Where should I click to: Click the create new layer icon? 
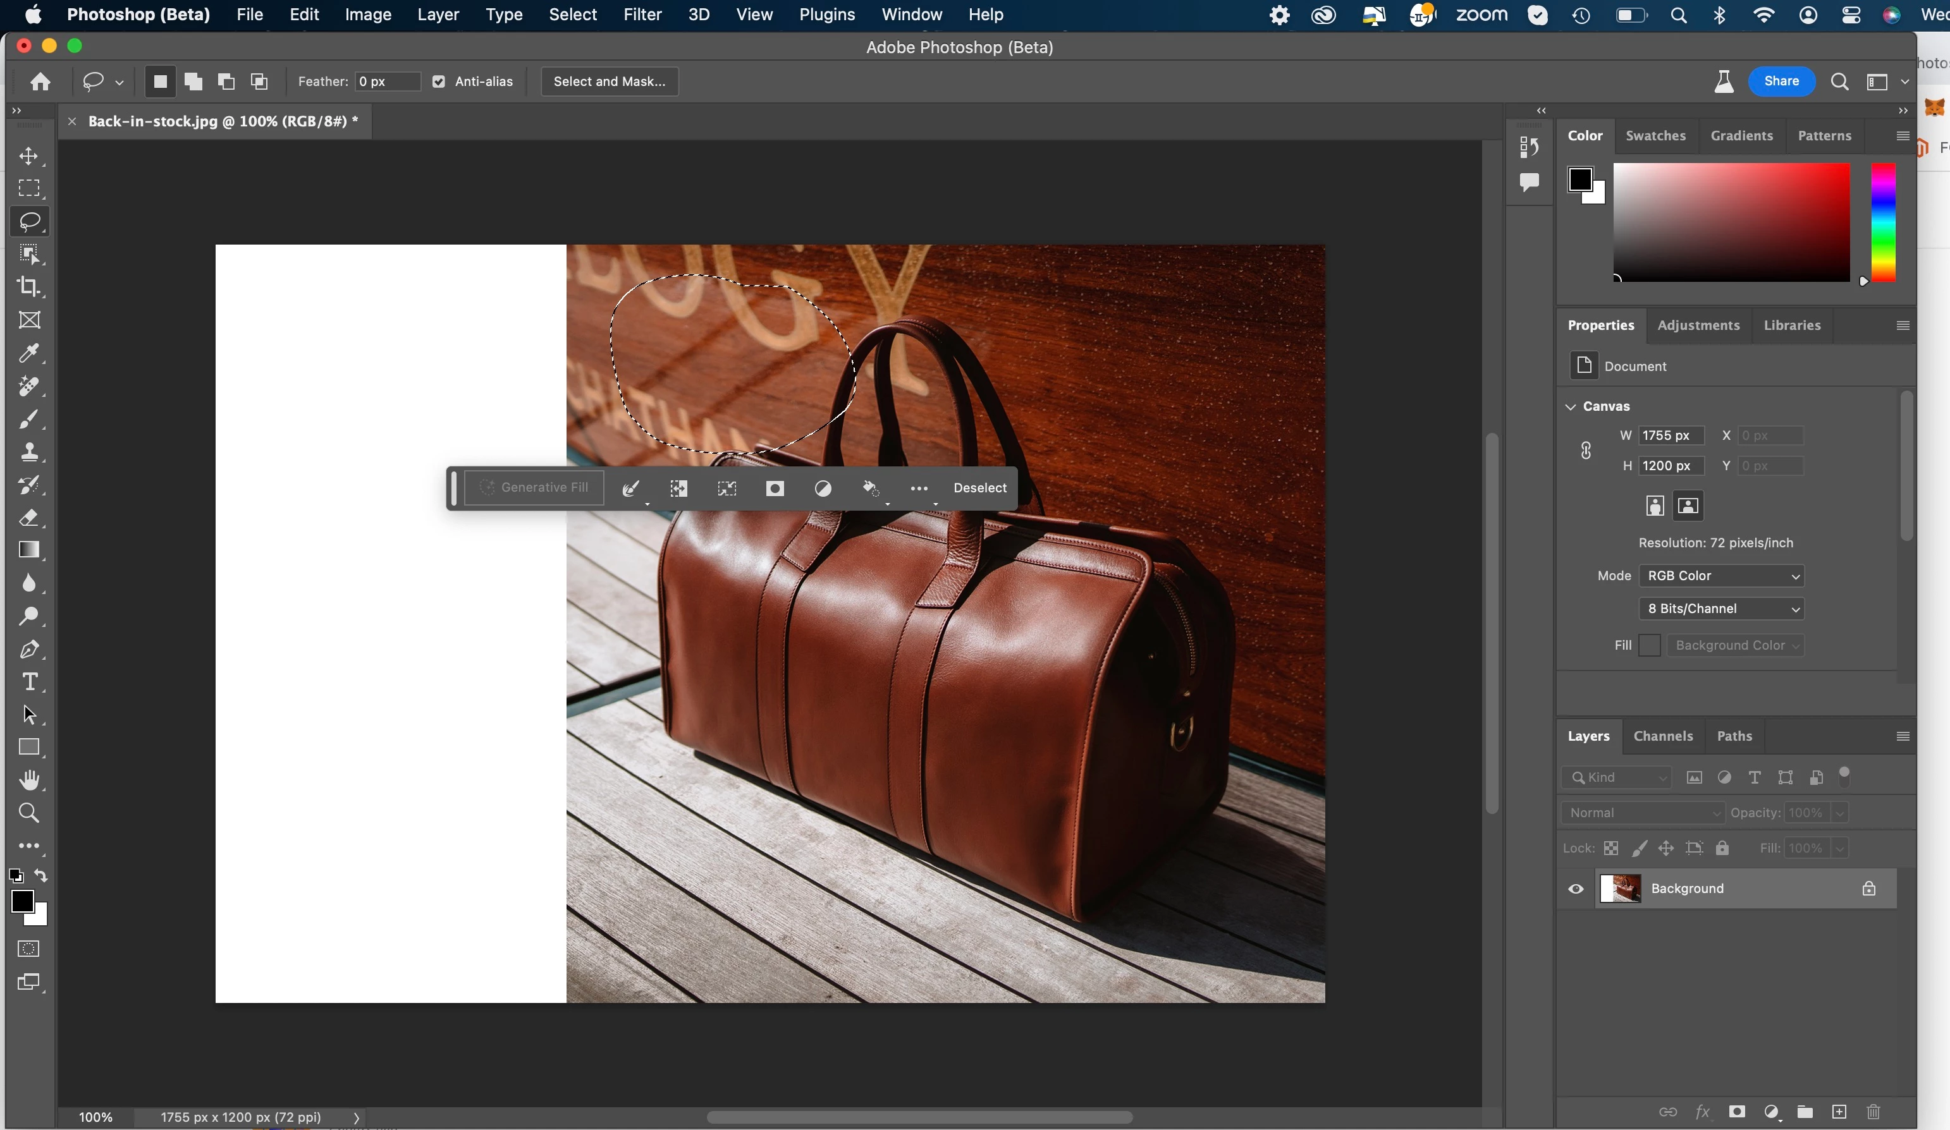pyautogui.click(x=1839, y=1112)
